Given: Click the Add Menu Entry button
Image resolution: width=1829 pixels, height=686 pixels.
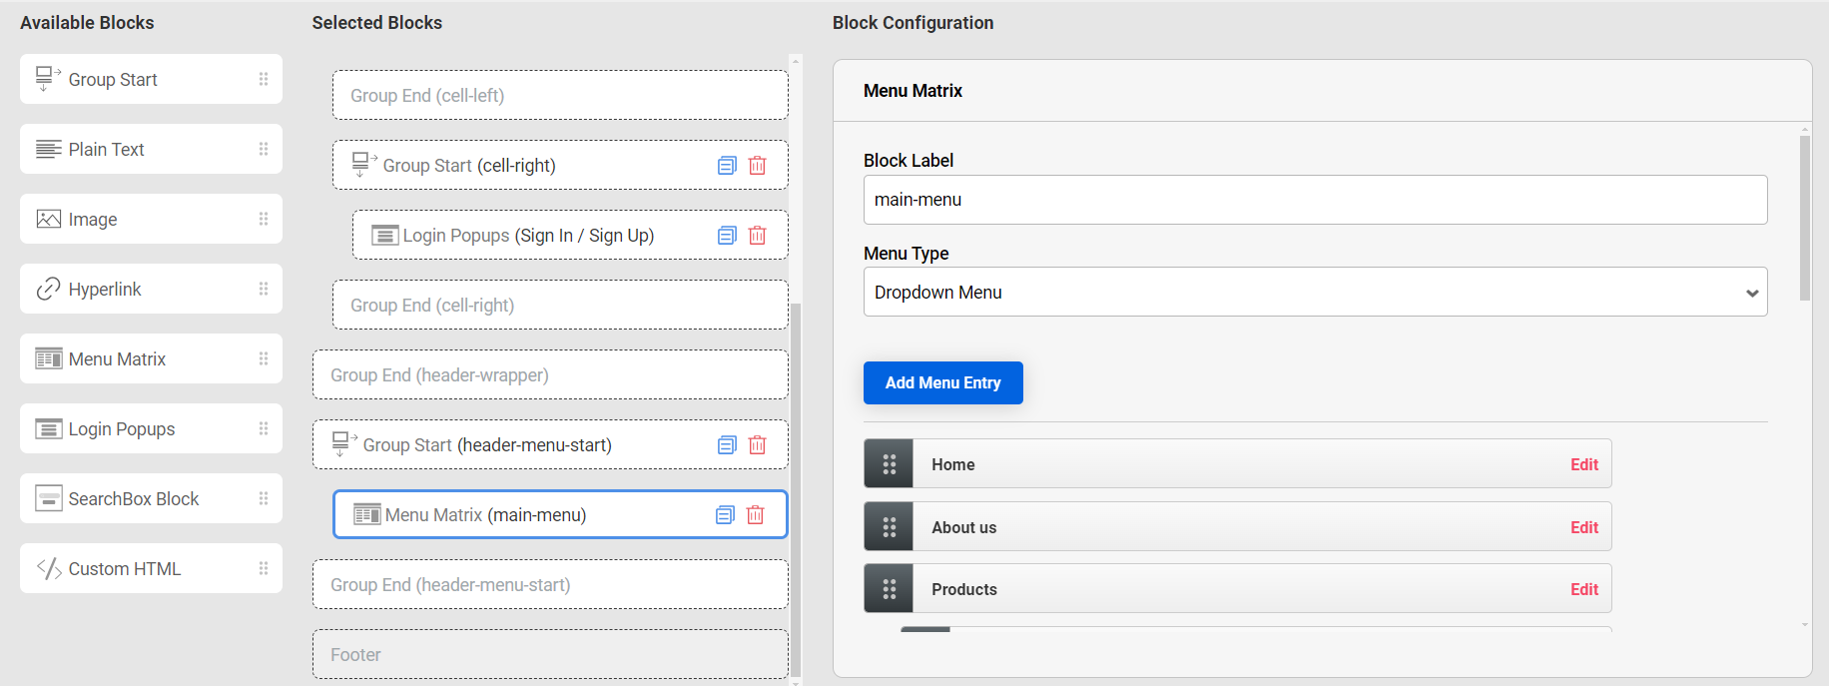Looking at the screenshot, I should 942,383.
